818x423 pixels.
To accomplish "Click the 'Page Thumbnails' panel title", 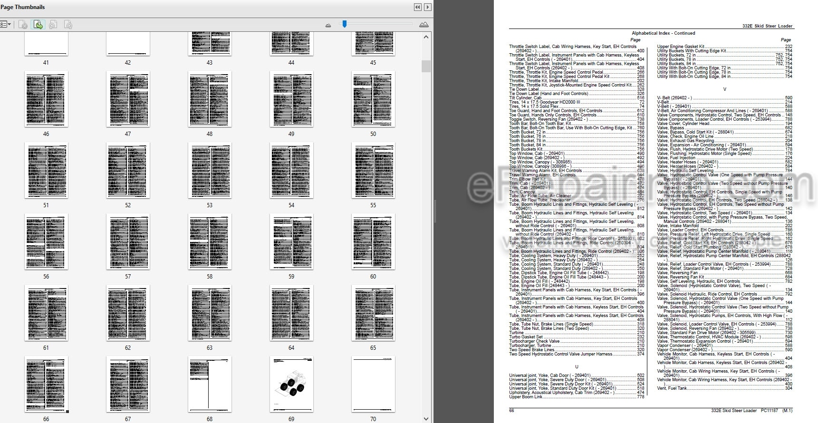I will [23, 7].
